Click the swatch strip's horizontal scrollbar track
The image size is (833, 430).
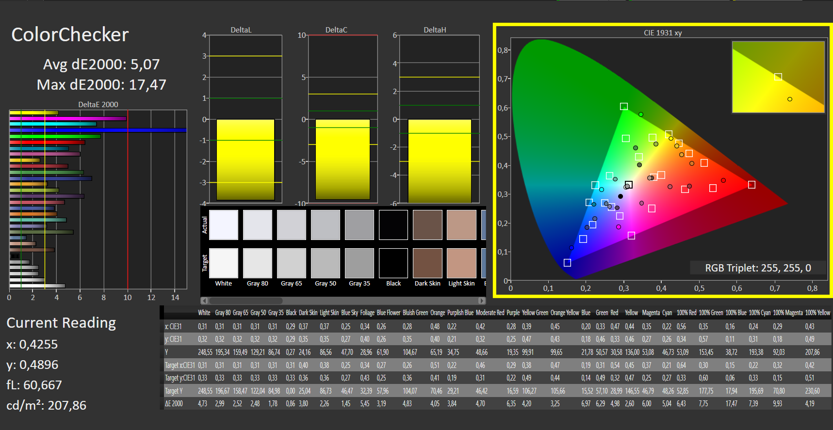tap(343, 301)
